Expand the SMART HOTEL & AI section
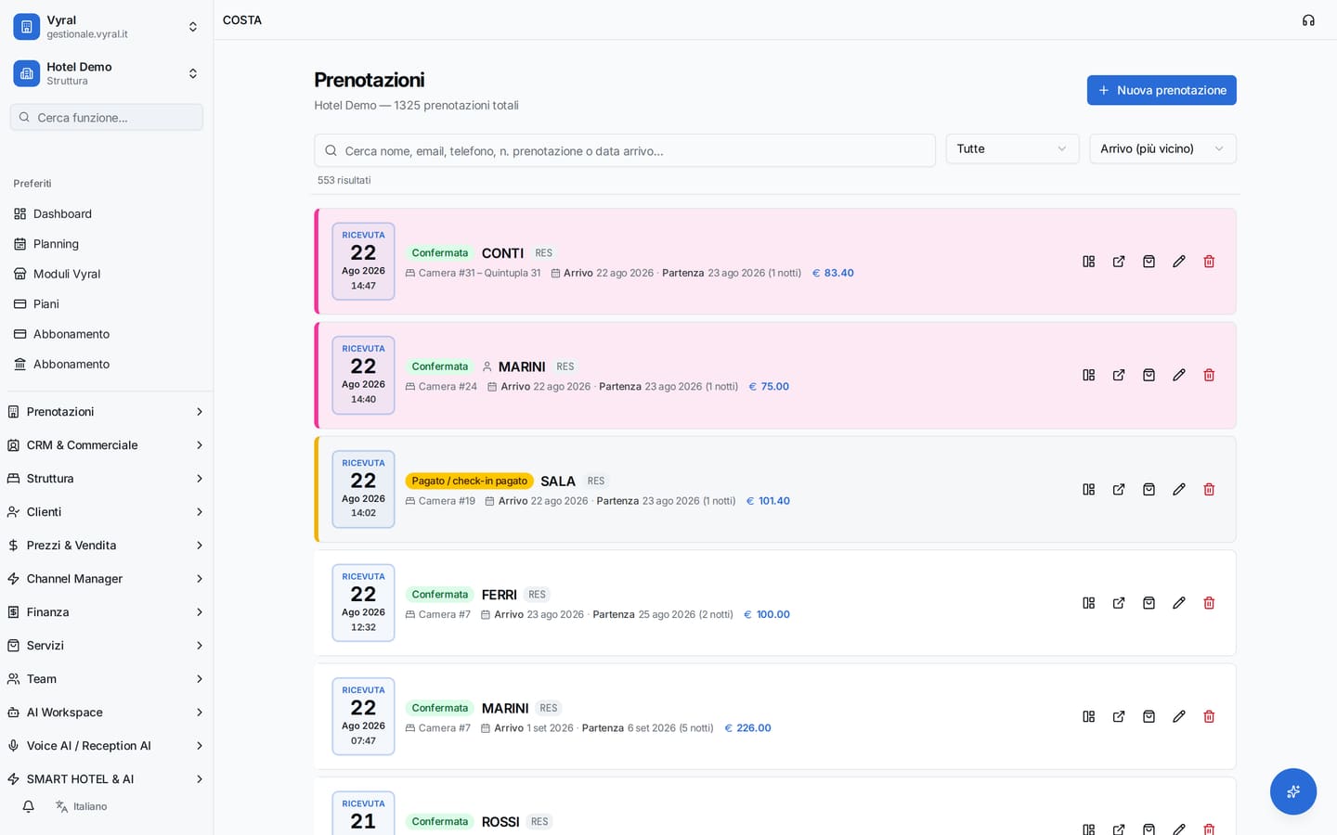 coord(107,779)
